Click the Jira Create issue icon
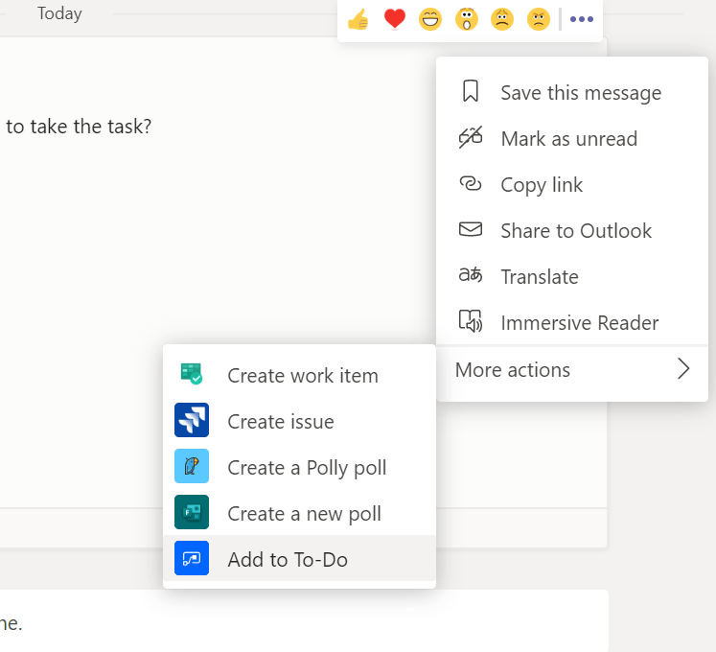 192,421
